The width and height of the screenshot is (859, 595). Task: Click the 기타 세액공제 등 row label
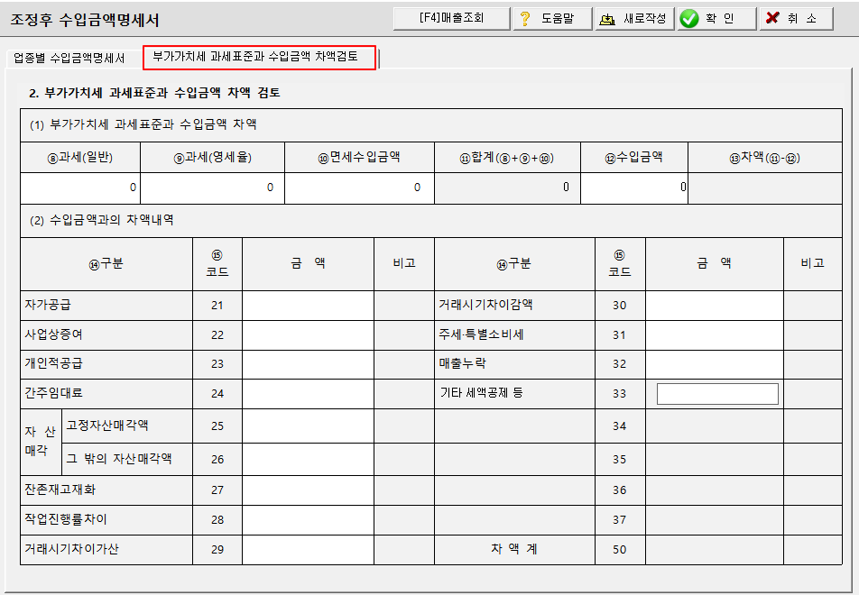tap(481, 393)
